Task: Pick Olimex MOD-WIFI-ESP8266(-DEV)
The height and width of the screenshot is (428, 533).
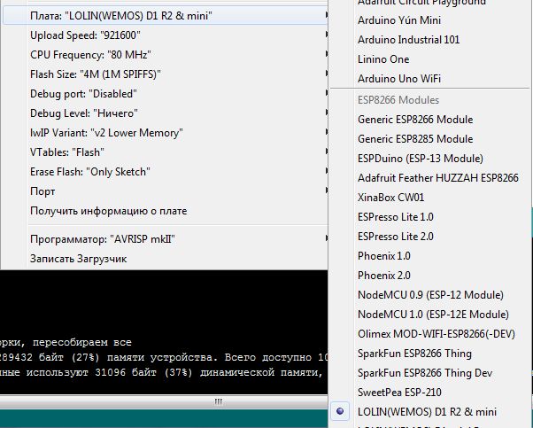Action: point(430,334)
